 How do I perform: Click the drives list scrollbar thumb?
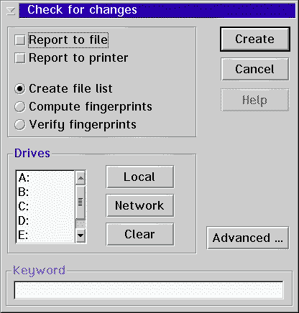pyautogui.click(x=80, y=202)
